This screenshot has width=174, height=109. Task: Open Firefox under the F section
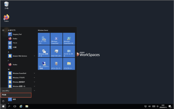[x=22, y=65]
